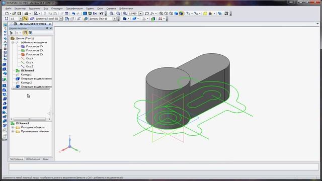Open the zoom scale 1.0480 dropdown
This screenshot has height=181, width=322.
[x=140, y=14]
